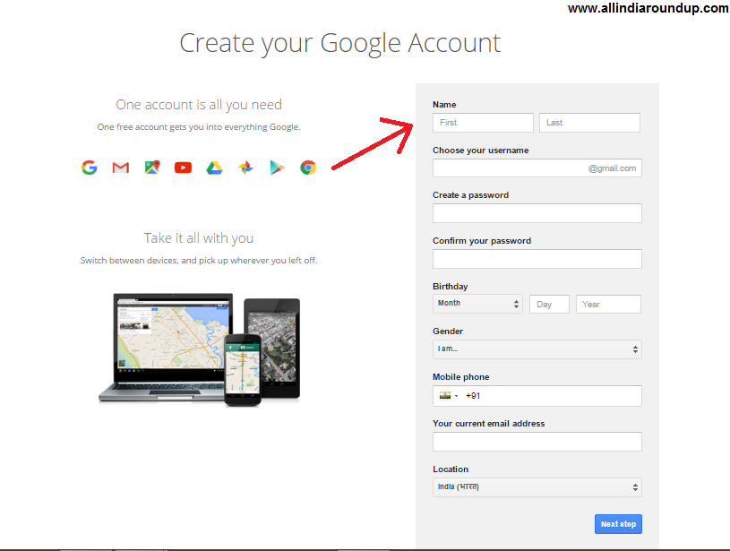This screenshot has width=730, height=551.
Task: Click the Google Maps pin icon
Action: tap(152, 168)
